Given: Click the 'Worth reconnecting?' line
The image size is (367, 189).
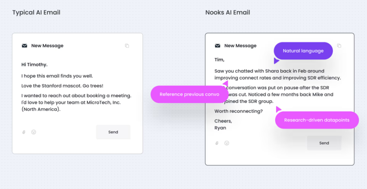Looking at the screenshot, I should [239, 111].
